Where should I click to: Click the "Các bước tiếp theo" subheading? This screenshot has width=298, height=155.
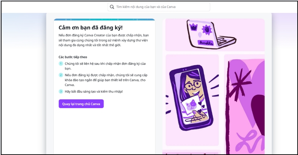[x=73, y=57]
